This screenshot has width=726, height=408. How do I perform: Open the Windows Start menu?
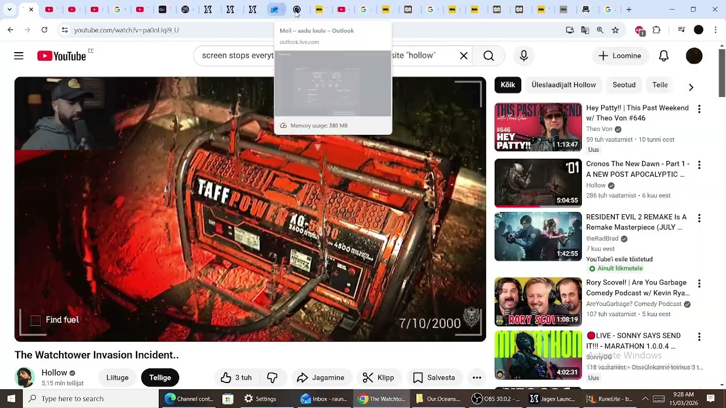click(11, 398)
